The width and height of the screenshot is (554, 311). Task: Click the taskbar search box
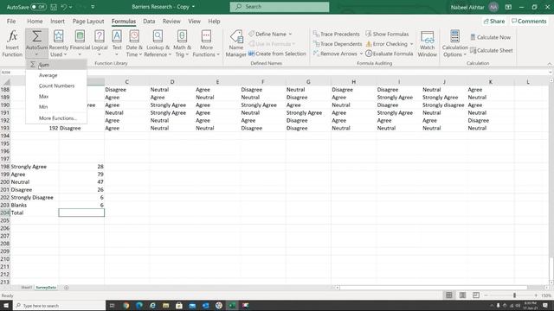(60, 305)
